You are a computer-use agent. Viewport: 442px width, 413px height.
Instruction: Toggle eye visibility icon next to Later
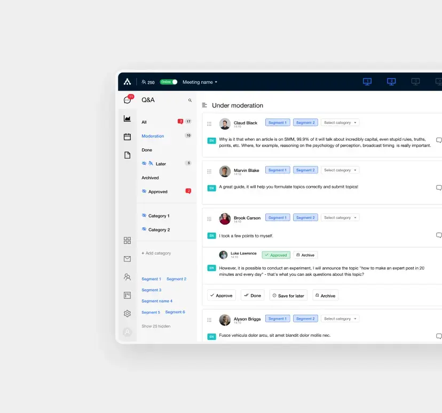coord(144,163)
